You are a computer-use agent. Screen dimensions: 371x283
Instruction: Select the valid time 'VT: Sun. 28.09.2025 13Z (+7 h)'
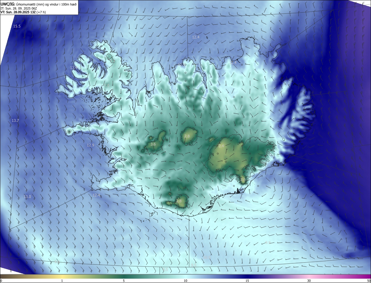(x=23, y=12)
